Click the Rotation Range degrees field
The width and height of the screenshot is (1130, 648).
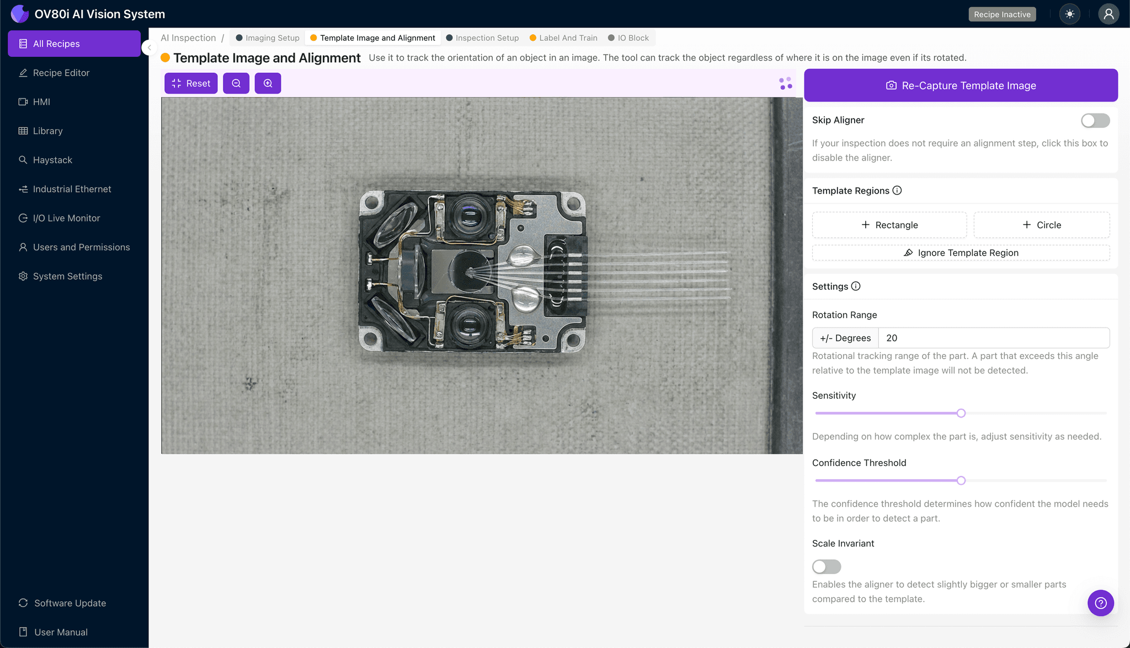click(x=993, y=338)
